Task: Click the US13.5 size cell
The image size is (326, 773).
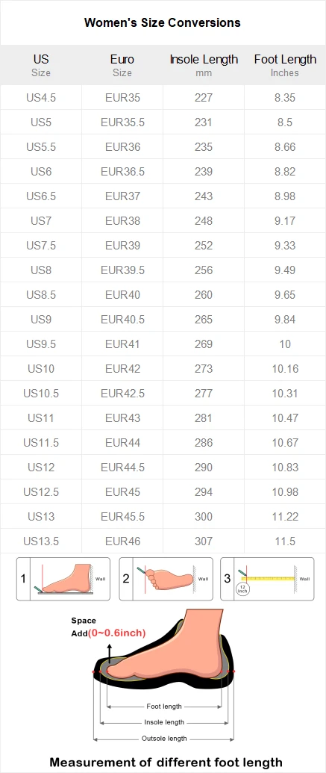Action: click(41, 541)
